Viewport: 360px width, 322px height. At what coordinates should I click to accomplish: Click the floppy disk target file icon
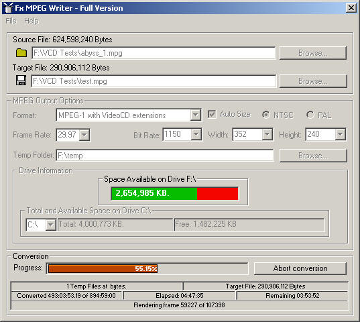(x=21, y=80)
